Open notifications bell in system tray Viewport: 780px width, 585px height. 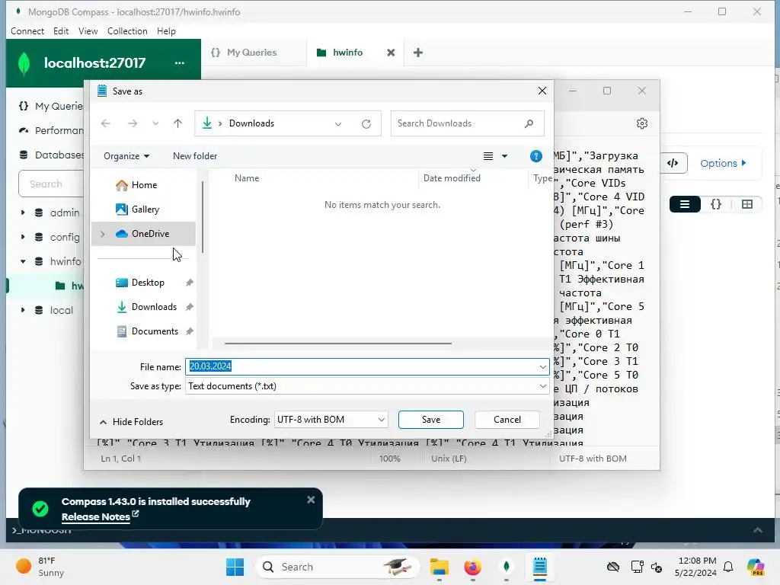728,567
